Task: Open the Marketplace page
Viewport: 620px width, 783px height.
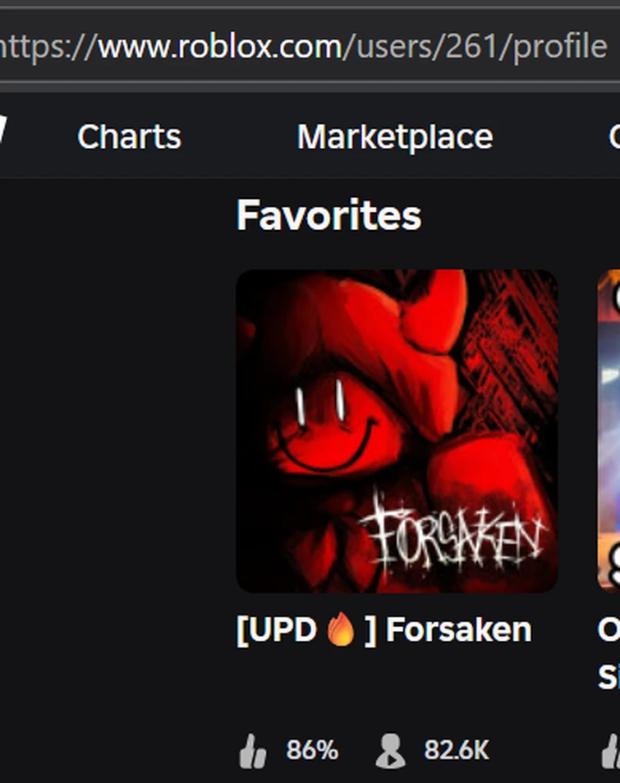Action: click(395, 137)
